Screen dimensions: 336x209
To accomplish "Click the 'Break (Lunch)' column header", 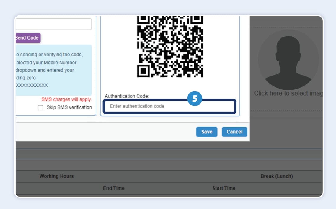I will [277, 176].
